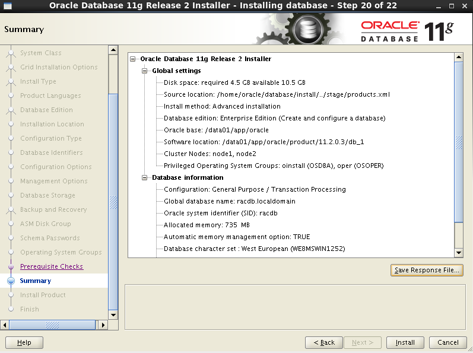473x353 pixels.
Task: Open the window menu icon in title bar
Action: tap(8, 6)
